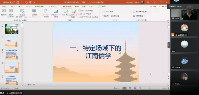Viewport: 199px width, 95px height.
Task: Start Slide Show from status bar icon
Action: click(140, 88)
